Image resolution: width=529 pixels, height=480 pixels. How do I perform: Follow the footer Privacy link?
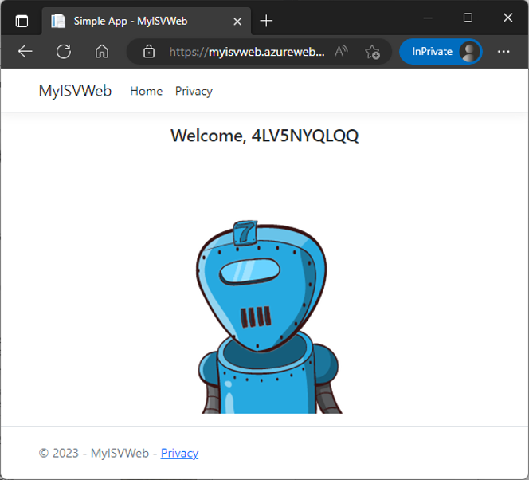(x=179, y=453)
